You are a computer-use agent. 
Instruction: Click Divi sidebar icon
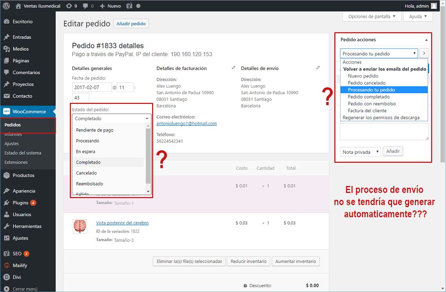tap(6, 277)
